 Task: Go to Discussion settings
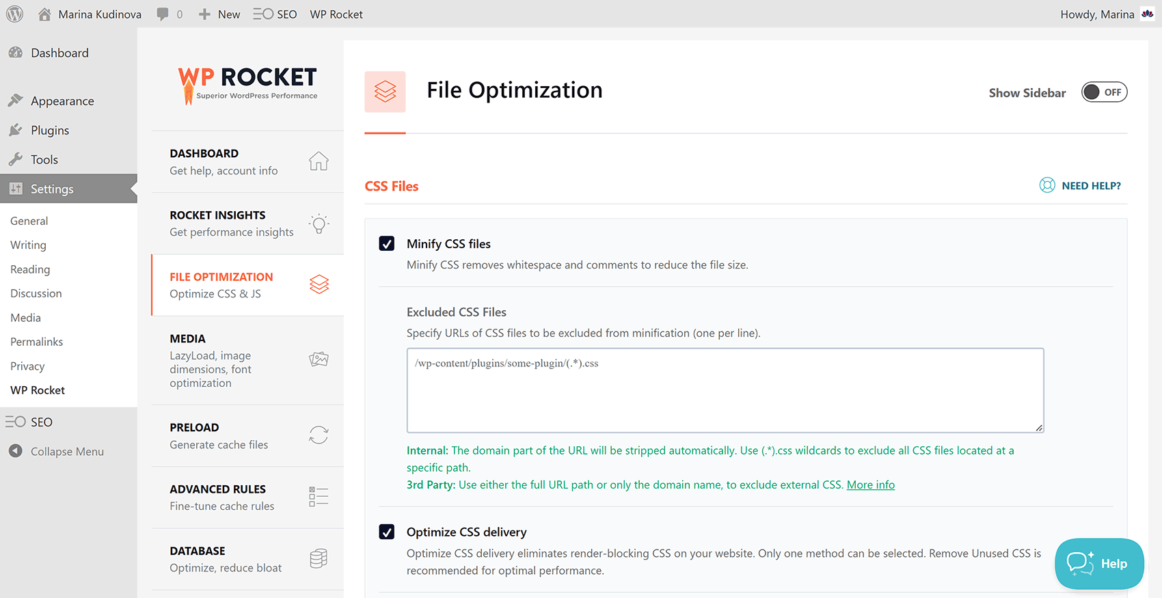(36, 293)
